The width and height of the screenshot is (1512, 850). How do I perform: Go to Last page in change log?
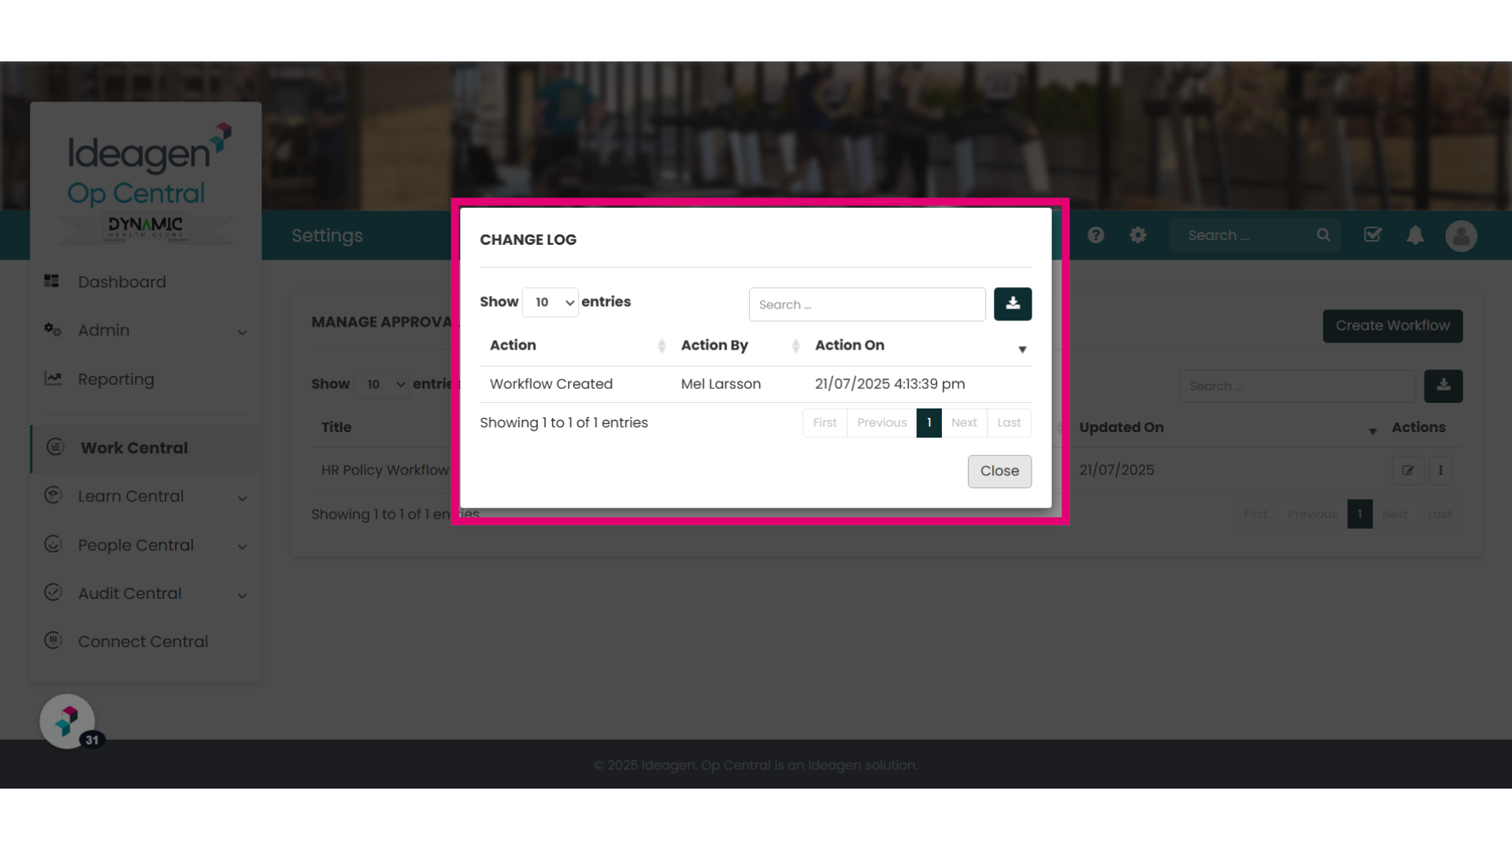click(x=1009, y=423)
